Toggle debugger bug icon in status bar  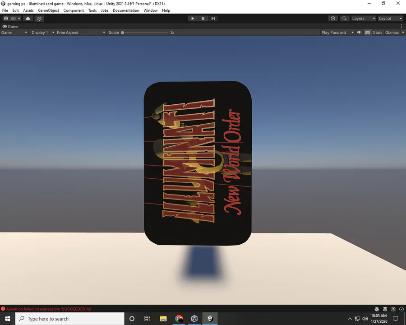pyautogui.click(x=377, y=309)
